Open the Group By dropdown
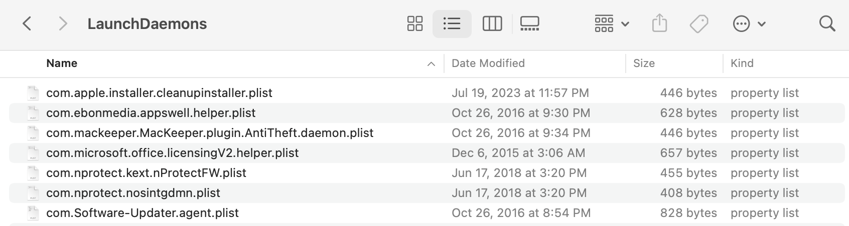The image size is (849, 226). pyautogui.click(x=611, y=23)
